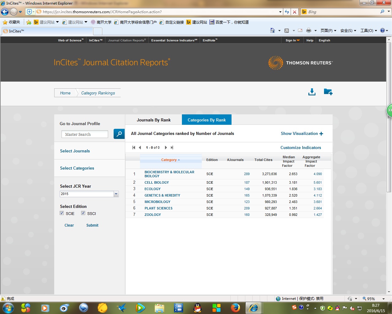Click the Submit link

(x=92, y=225)
